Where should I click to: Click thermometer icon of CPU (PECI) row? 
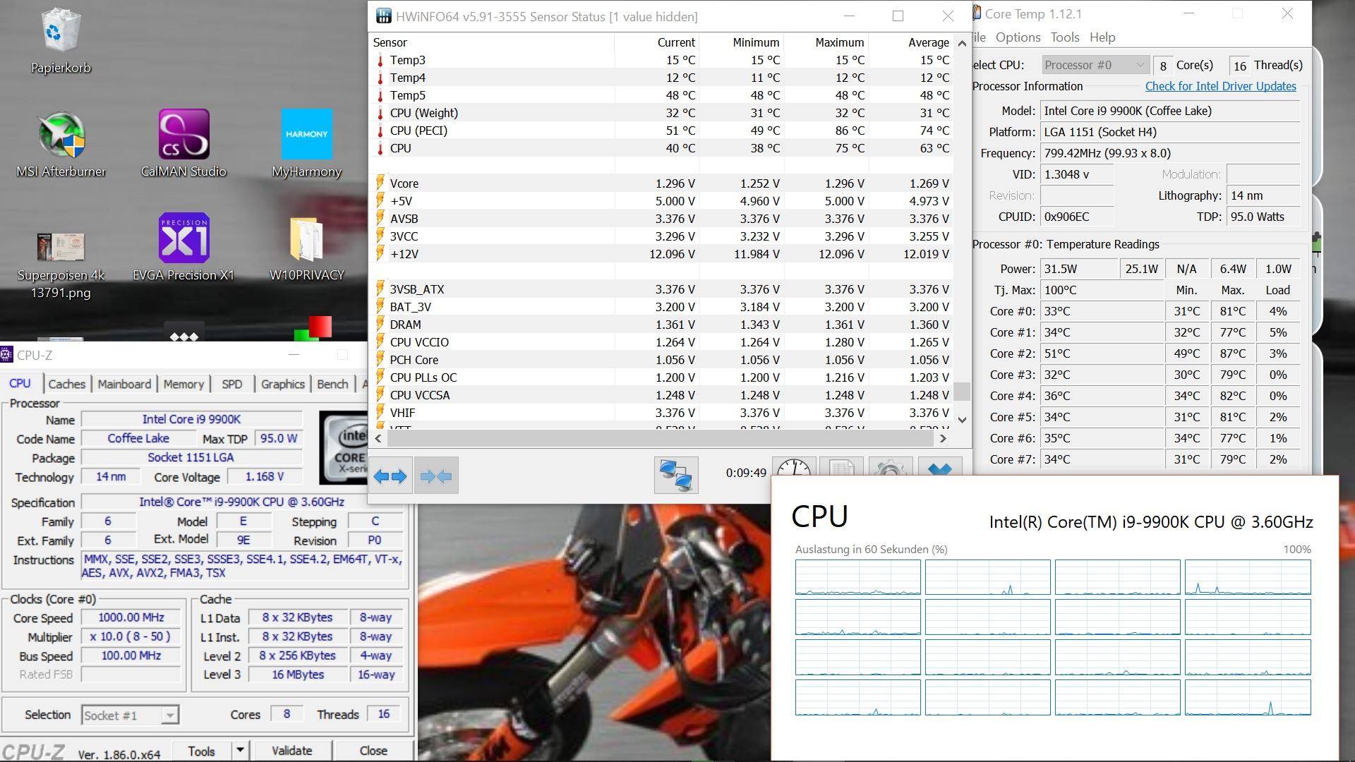tap(380, 131)
